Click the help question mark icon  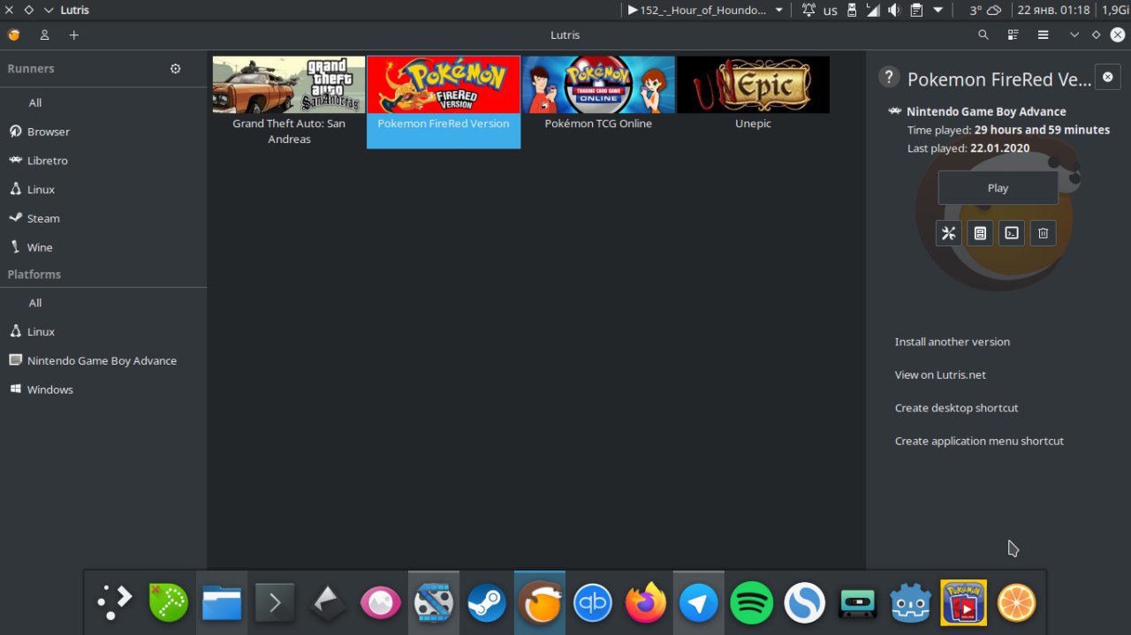tap(889, 77)
